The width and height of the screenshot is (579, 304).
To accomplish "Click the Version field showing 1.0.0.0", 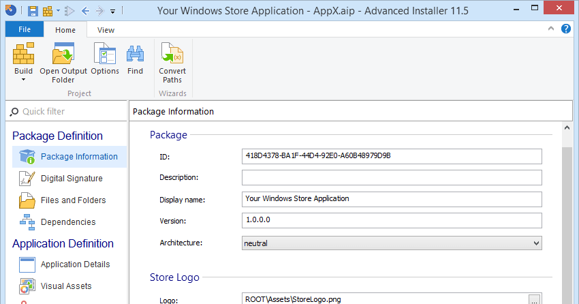I will tap(392, 220).
